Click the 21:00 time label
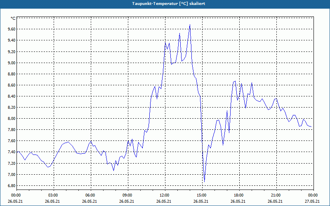 (276, 195)
